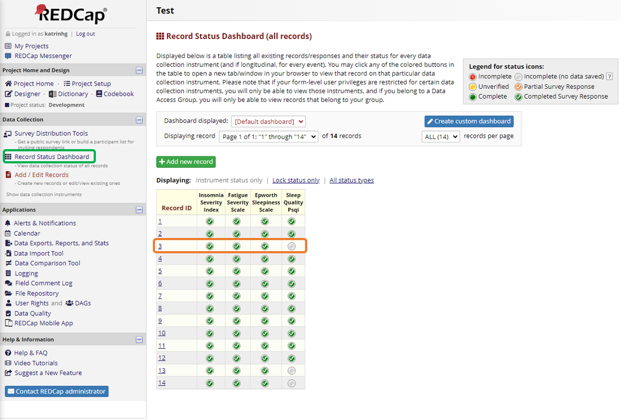Image resolution: width=624 pixels, height=420 pixels.
Task: Click record 7's Fatigue Severity Scale status icon
Action: [237, 296]
